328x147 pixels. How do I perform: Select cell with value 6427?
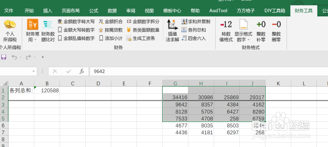point(227,111)
